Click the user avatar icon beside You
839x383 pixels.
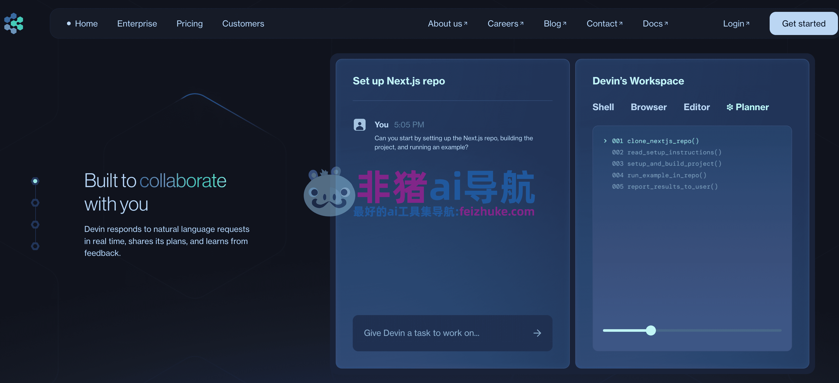(359, 125)
